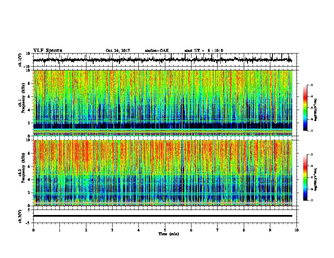
Task: Click the 'Time (min)' axis label
Action: click(169, 234)
